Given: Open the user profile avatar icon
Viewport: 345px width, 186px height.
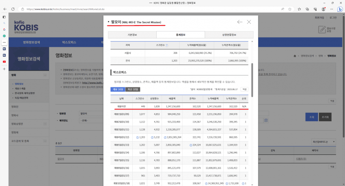Looking at the screenshot, I should point(323,9).
